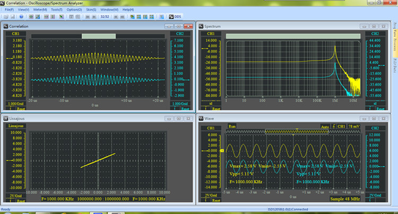Click the Spectrum window title icon

pos(201,26)
